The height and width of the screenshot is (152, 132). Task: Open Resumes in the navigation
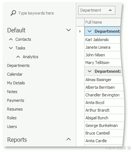(x=15, y=109)
